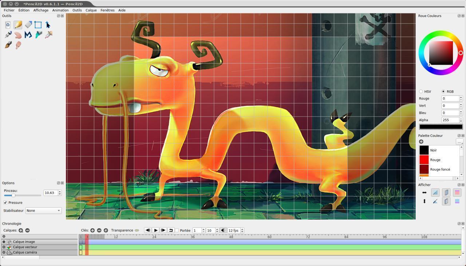Open the palette options menu button
This screenshot has height=266, width=466.
pyautogui.click(x=459, y=142)
